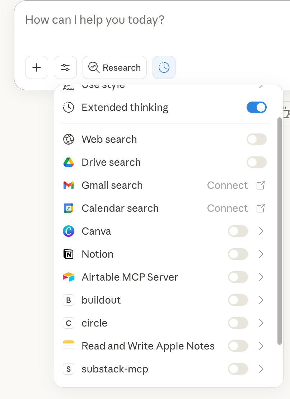Enable the Airtable MCP Server toggle

(238, 277)
